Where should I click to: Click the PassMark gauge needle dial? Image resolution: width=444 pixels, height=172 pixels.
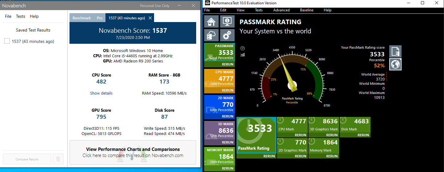pyautogui.click(x=292, y=77)
